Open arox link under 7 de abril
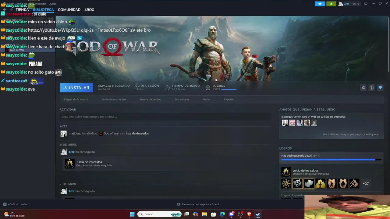Screen dimensions: 390x219 pos(72,191)
